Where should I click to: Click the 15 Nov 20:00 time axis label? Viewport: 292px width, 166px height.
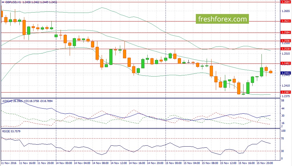265,163
